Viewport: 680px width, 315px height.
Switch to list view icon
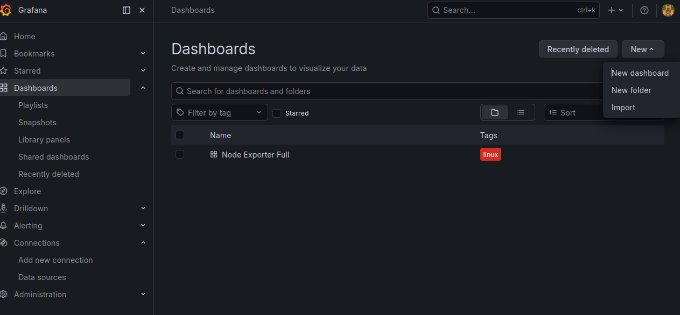point(521,112)
